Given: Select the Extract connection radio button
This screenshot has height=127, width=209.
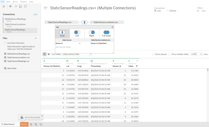Looking at the screenshot, I should click(168, 11).
